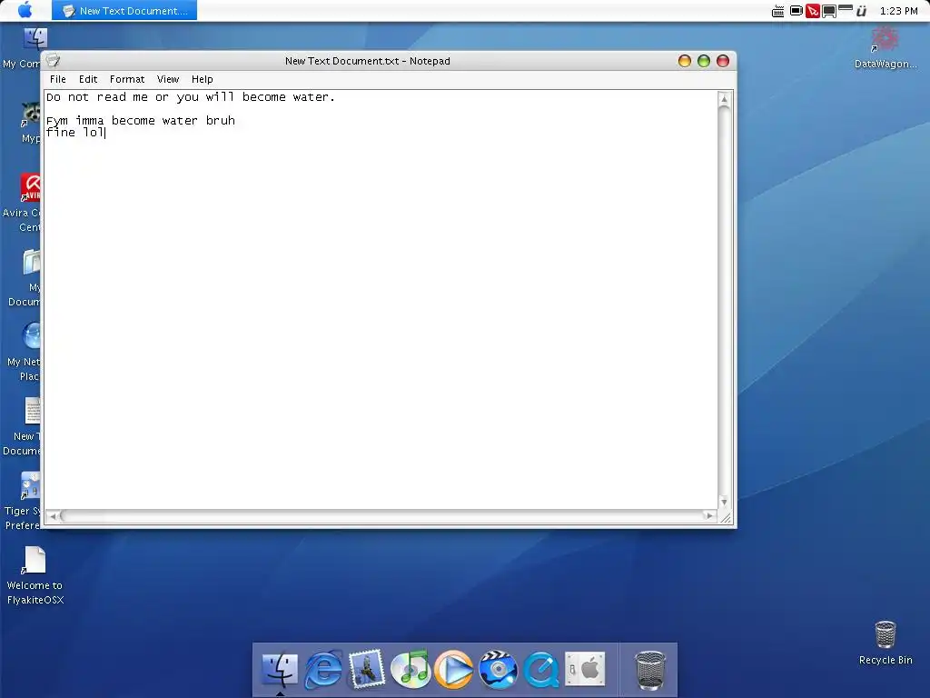Image resolution: width=930 pixels, height=698 pixels.
Task: Open the iDVD clapperboard dock icon
Action: tap(498, 670)
